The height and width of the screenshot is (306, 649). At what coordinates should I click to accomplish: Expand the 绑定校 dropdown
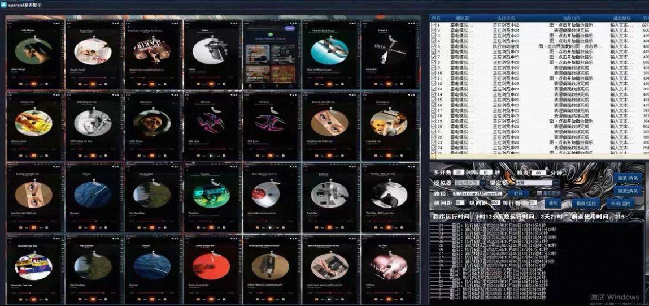[555, 183]
